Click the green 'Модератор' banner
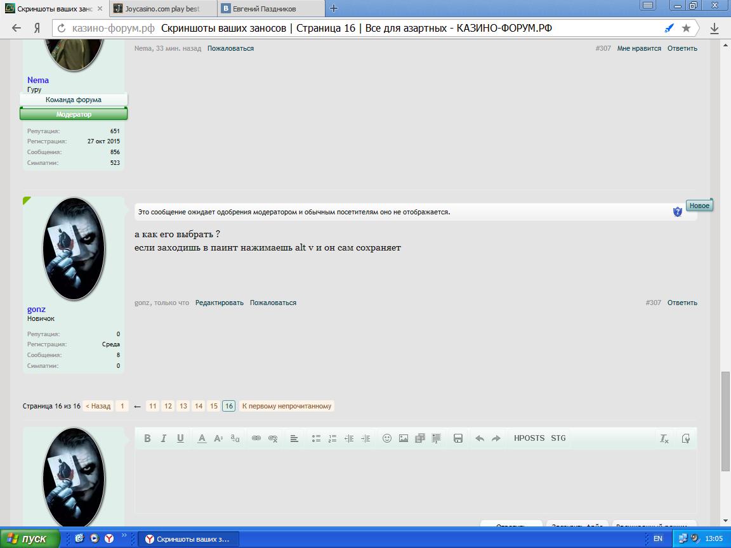 (74, 114)
